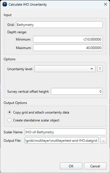Click the Options section heading

click(10, 59)
